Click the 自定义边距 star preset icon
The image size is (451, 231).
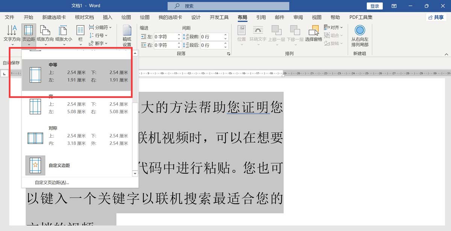(x=35, y=165)
